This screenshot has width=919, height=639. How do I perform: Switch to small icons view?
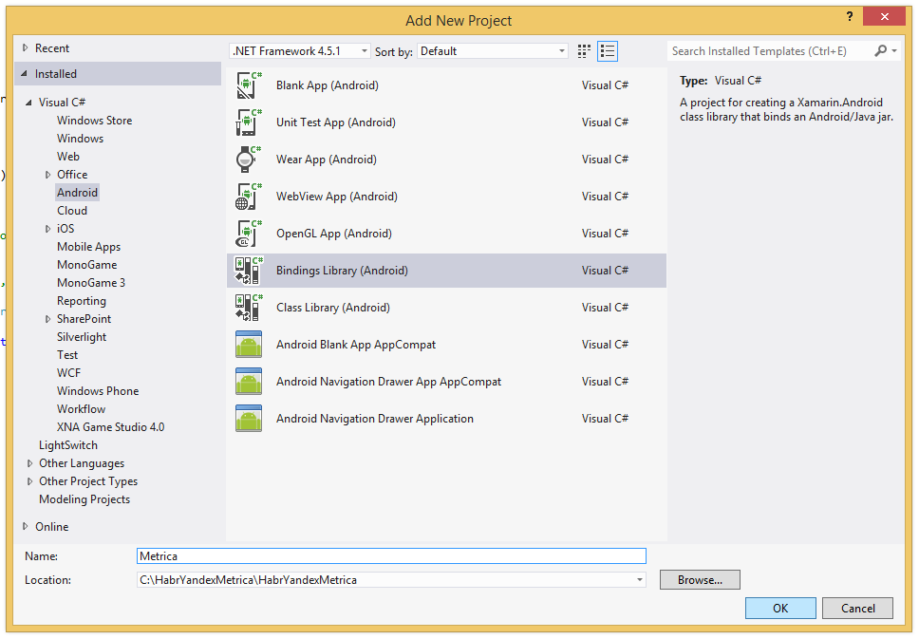(x=584, y=51)
